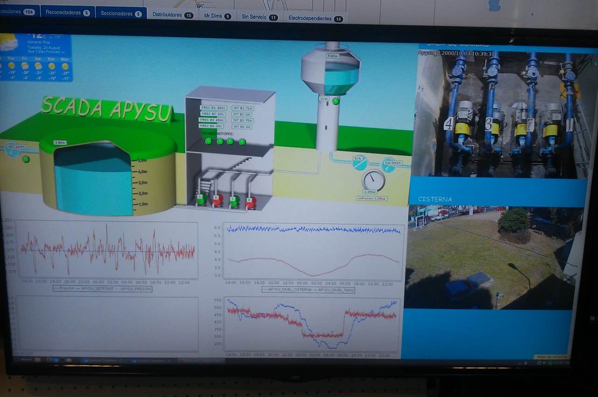Click the 5,0m mark on cistern scale
The image size is (598, 397).
[141, 161]
